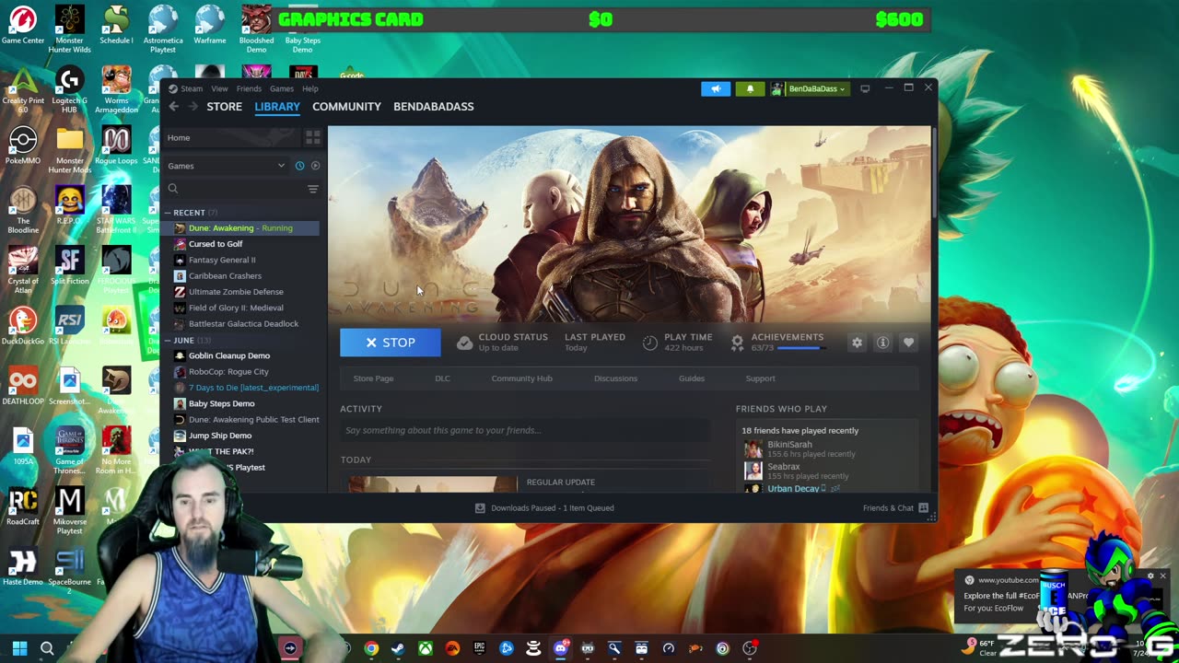Open Steam downloads manager icon
Screen dimensions: 1179x663
click(480, 508)
